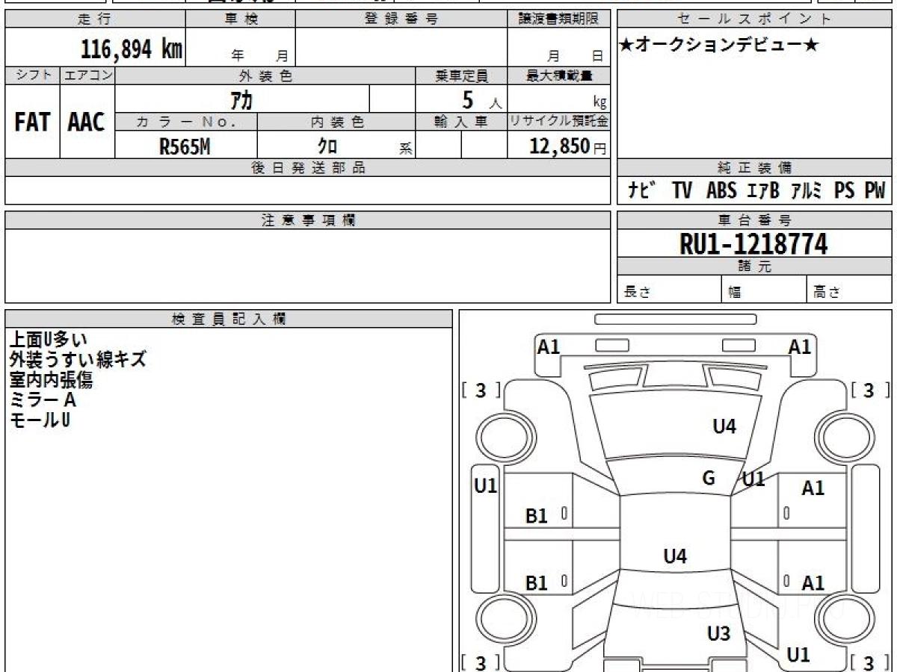Click the アカ exterior color value
Viewport: 897px width, 672px height.
click(242, 99)
